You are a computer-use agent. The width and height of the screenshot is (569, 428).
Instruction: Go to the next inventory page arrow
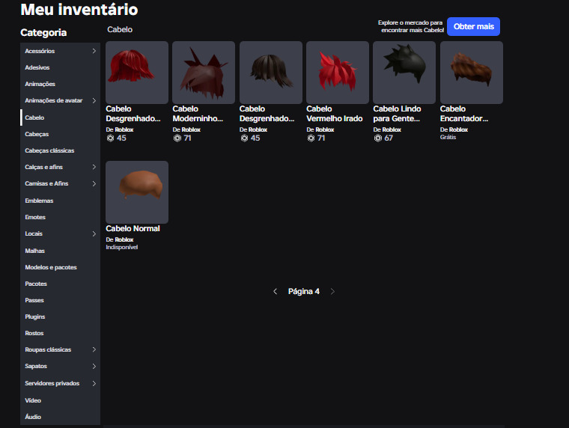point(332,292)
